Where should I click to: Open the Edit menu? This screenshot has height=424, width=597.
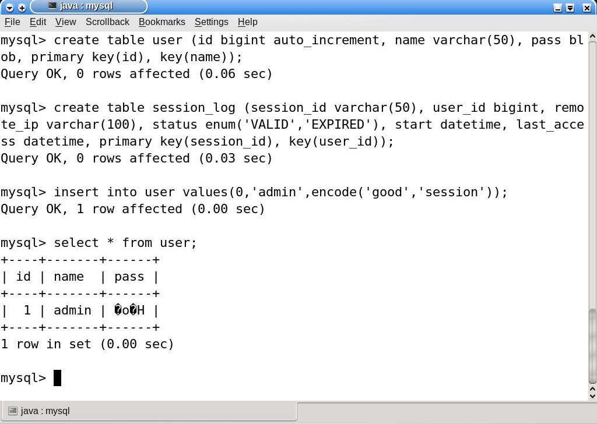tap(38, 22)
